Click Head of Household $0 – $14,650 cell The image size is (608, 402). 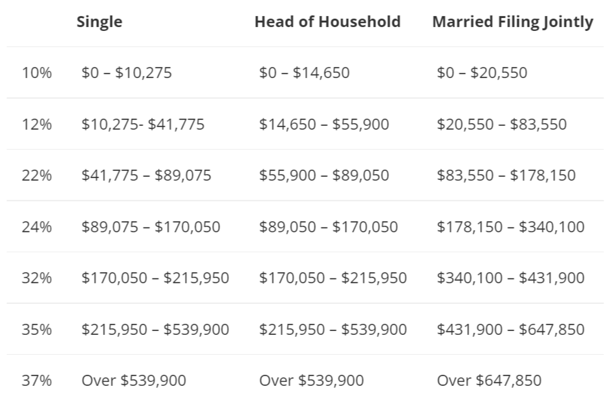[x=304, y=73]
